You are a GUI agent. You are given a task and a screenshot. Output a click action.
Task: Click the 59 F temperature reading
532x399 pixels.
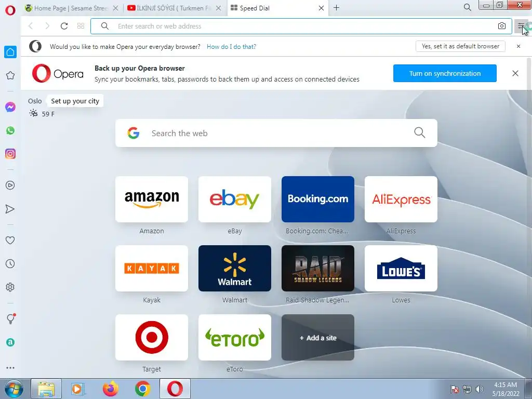tap(48, 114)
